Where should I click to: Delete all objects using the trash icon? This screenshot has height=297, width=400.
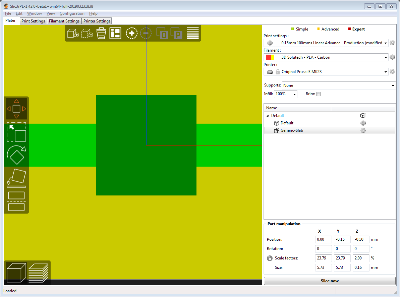tap(101, 33)
